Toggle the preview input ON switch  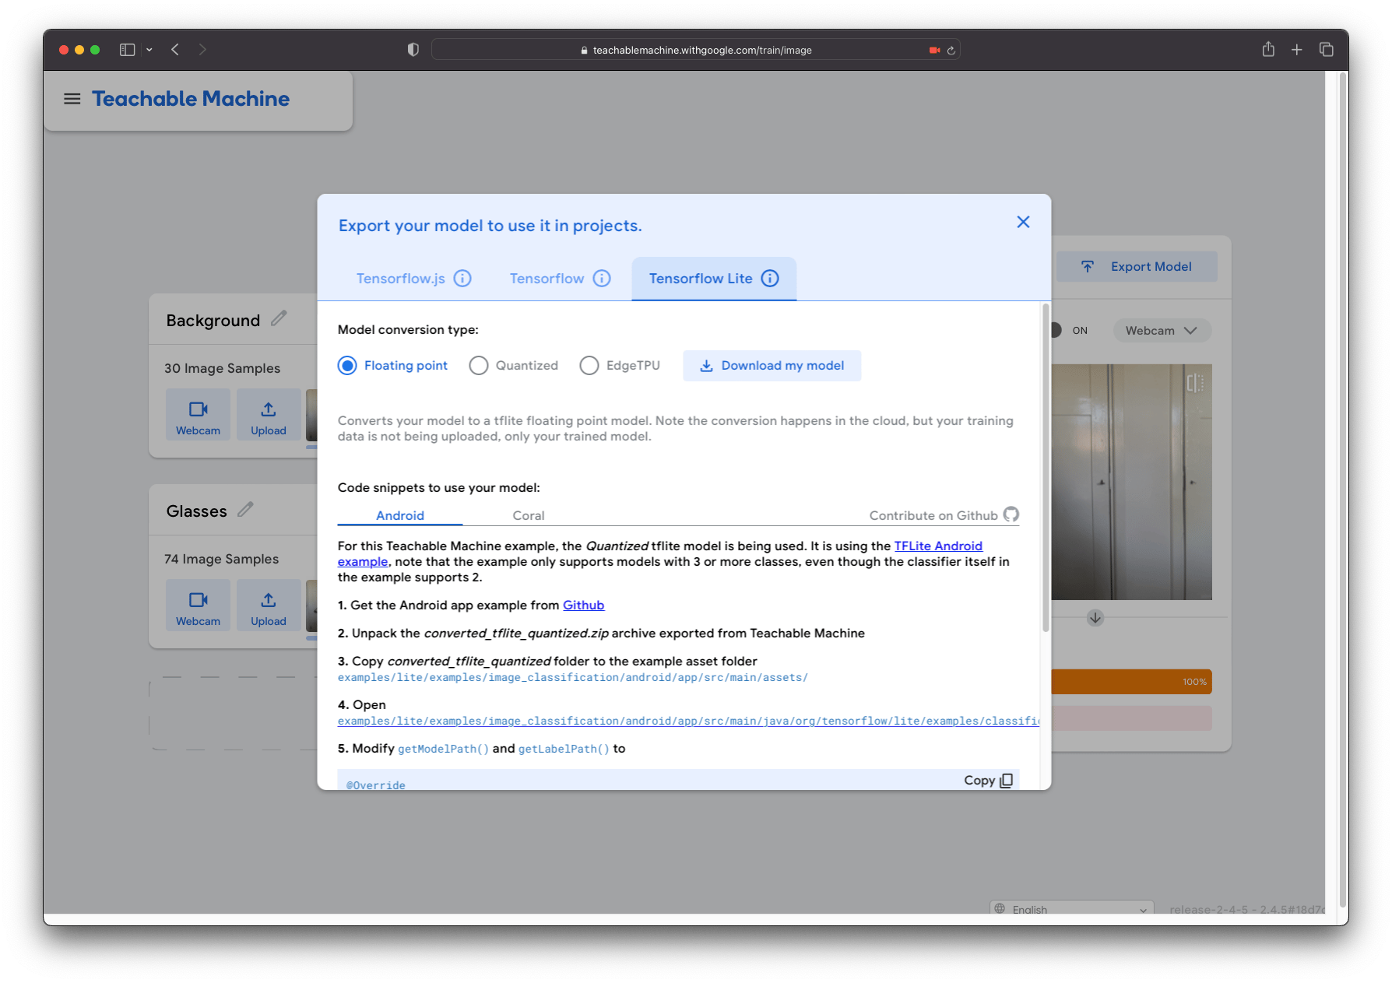[x=1056, y=330]
